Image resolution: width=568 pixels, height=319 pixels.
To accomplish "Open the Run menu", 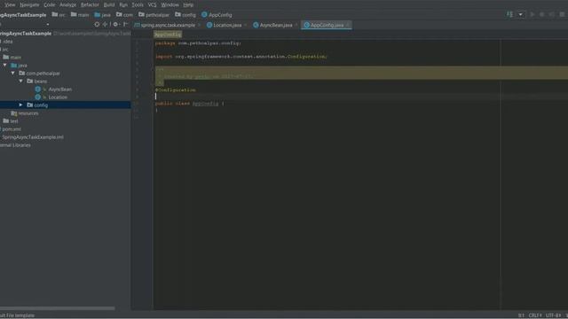I will (123, 5).
